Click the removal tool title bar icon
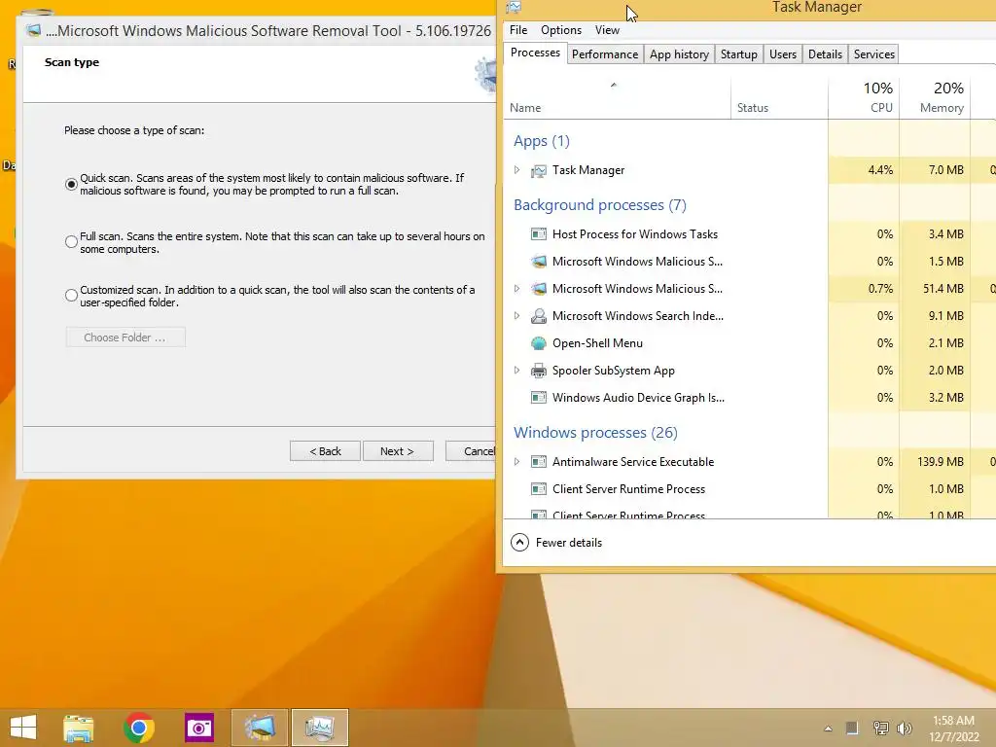Viewport: 996px width, 747px height. click(34, 30)
